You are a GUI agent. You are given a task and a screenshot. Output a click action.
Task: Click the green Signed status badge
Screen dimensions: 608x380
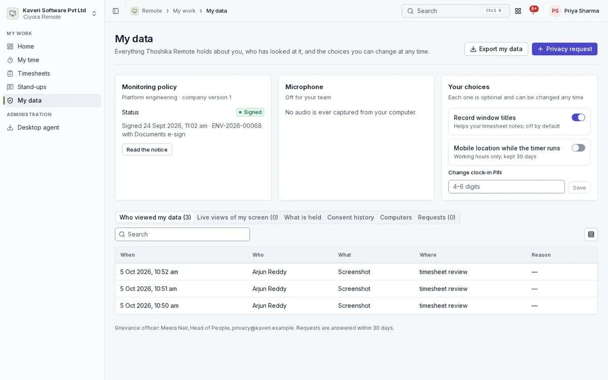(250, 112)
